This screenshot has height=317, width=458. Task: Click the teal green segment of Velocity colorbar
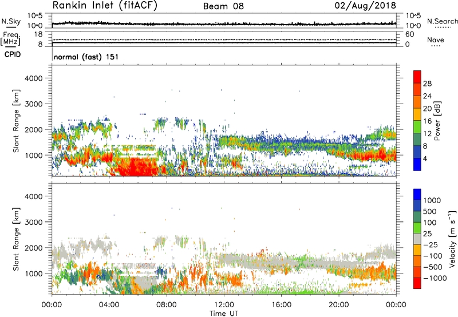(x=417, y=217)
